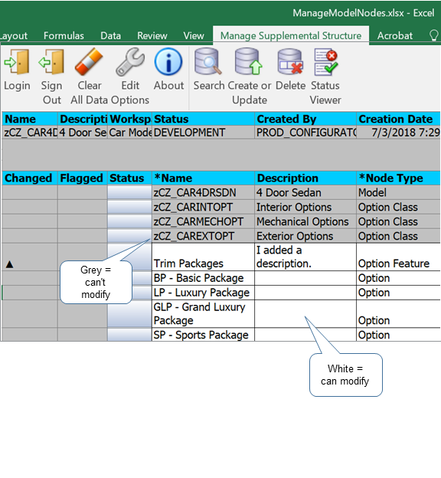The width and height of the screenshot is (441, 478).
Task: Open the Review tab
Action: point(152,36)
